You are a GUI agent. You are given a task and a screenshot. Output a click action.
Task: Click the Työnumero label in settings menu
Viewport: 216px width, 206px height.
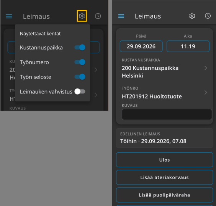click(34, 62)
